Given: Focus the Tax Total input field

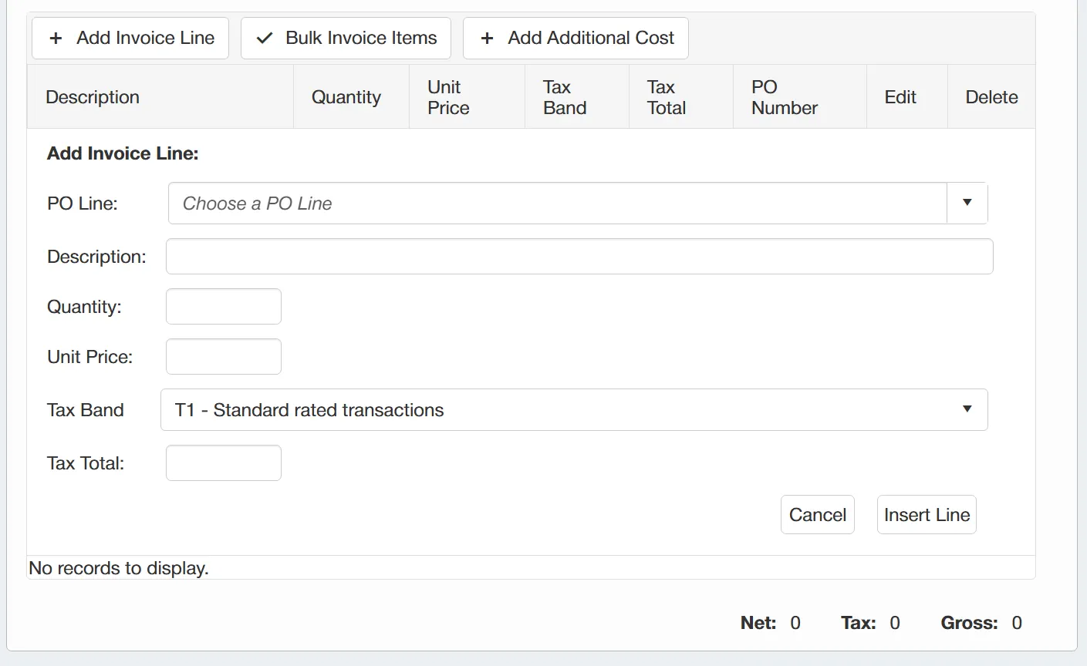Looking at the screenshot, I should (224, 463).
